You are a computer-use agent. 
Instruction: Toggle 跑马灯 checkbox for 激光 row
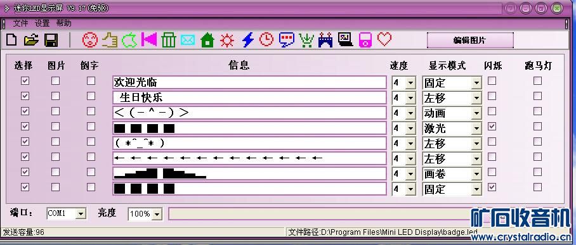537,127
